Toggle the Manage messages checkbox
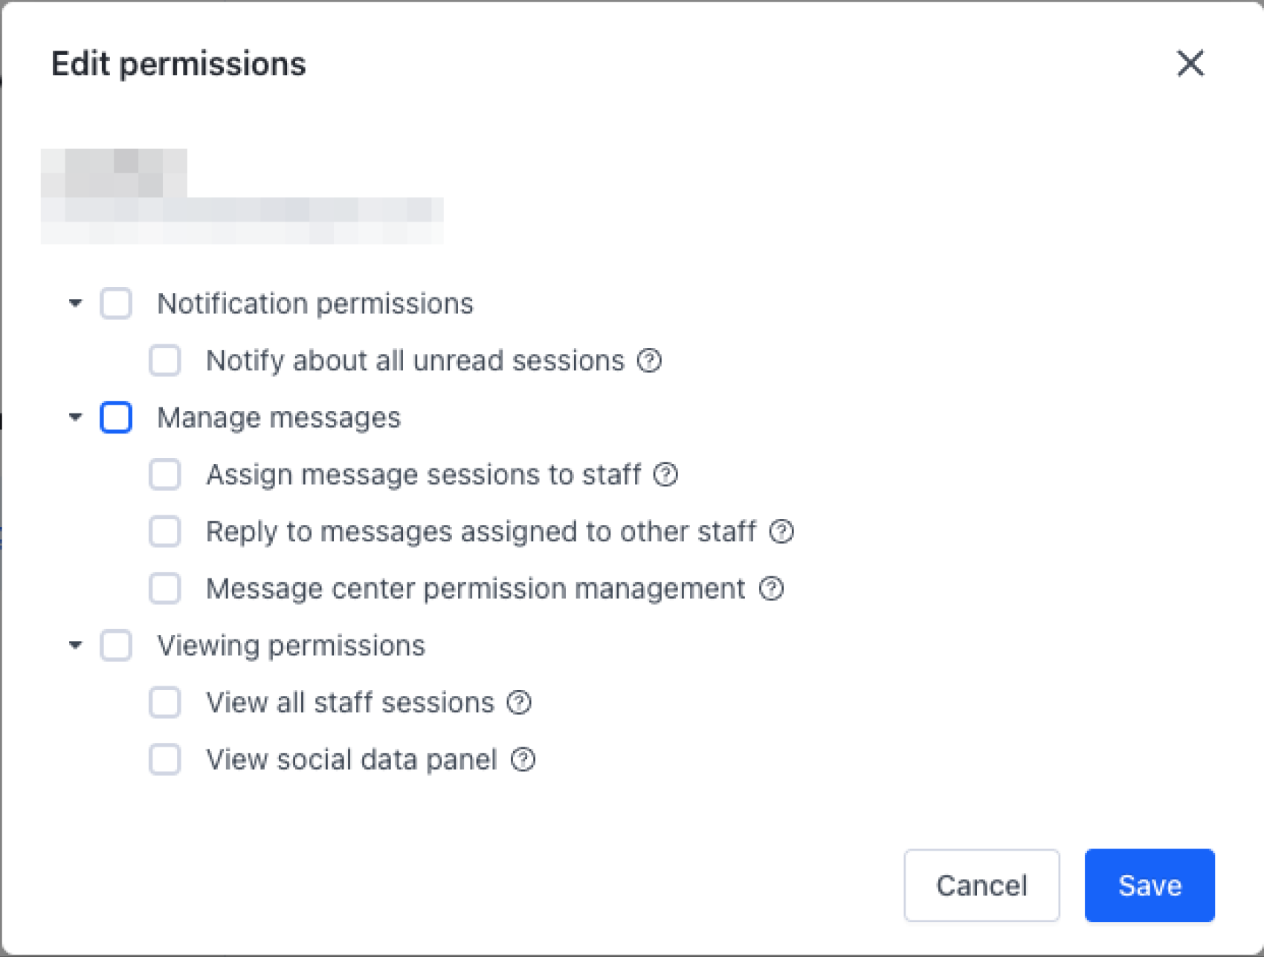The width and height of the screenshot is (1264, 957). click(116, 418)
